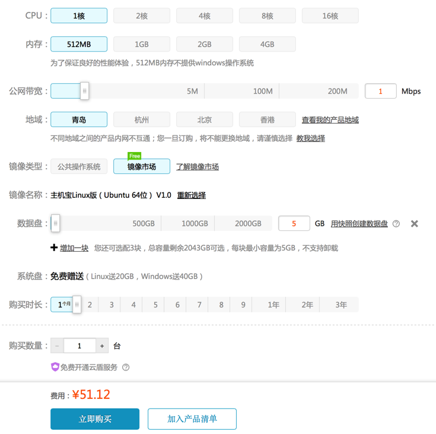
Task: Increase purchase quantity with plus button
Action: click(x=102, y=346)
